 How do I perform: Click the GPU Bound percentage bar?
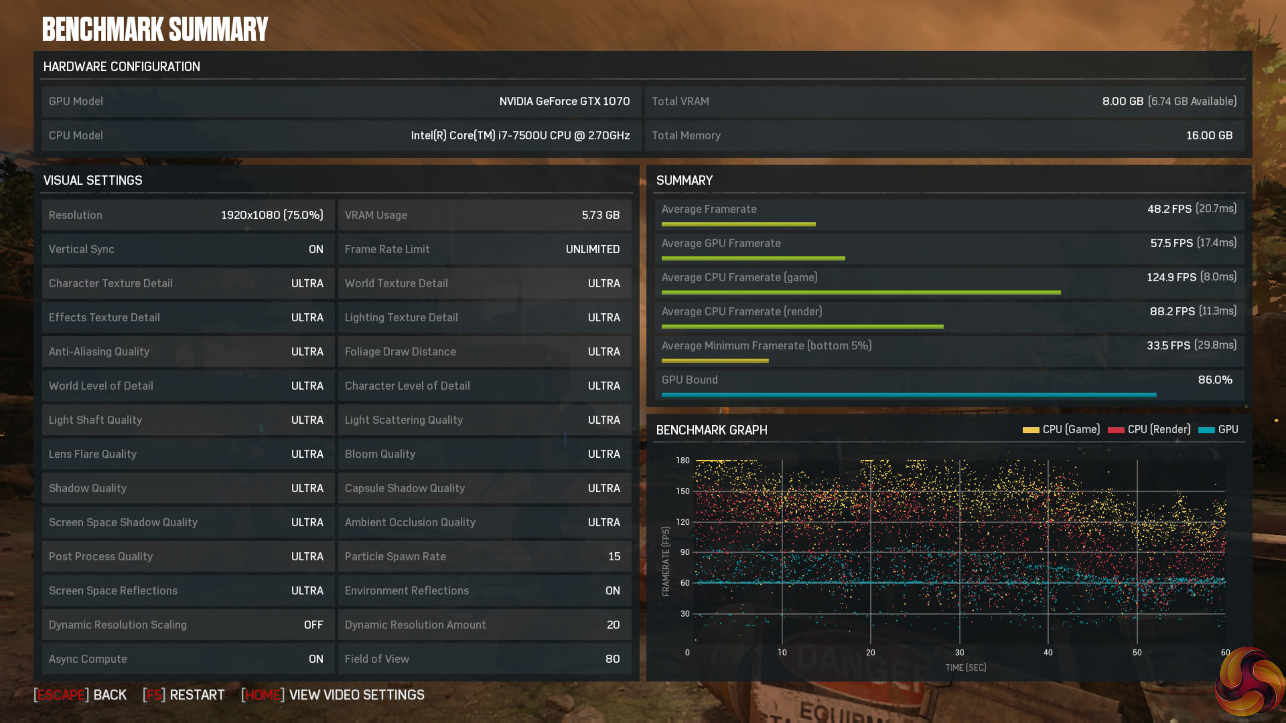(x=908, y=395)
